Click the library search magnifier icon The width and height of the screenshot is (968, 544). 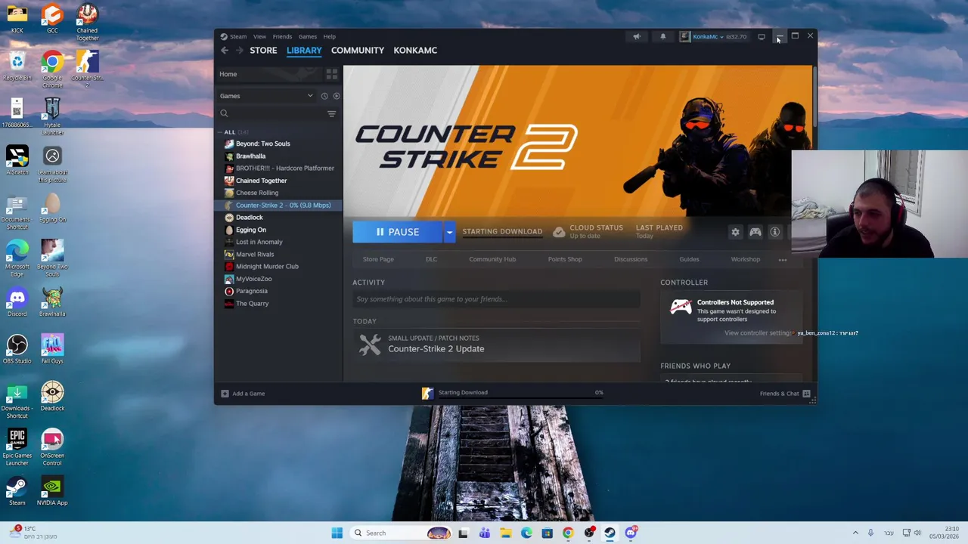tap(224, 113)
